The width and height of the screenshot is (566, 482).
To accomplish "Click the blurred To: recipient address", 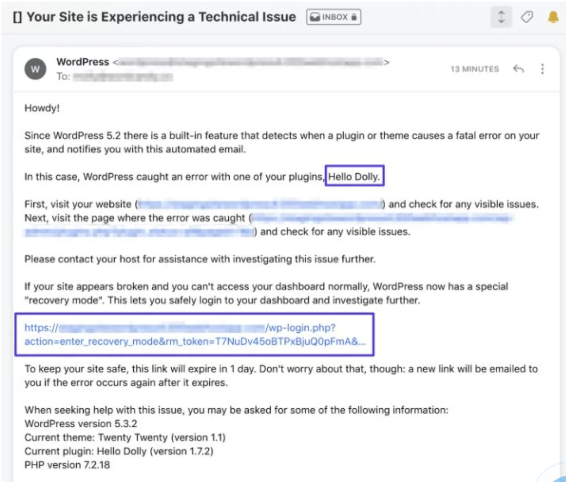I will click(123, 77).
